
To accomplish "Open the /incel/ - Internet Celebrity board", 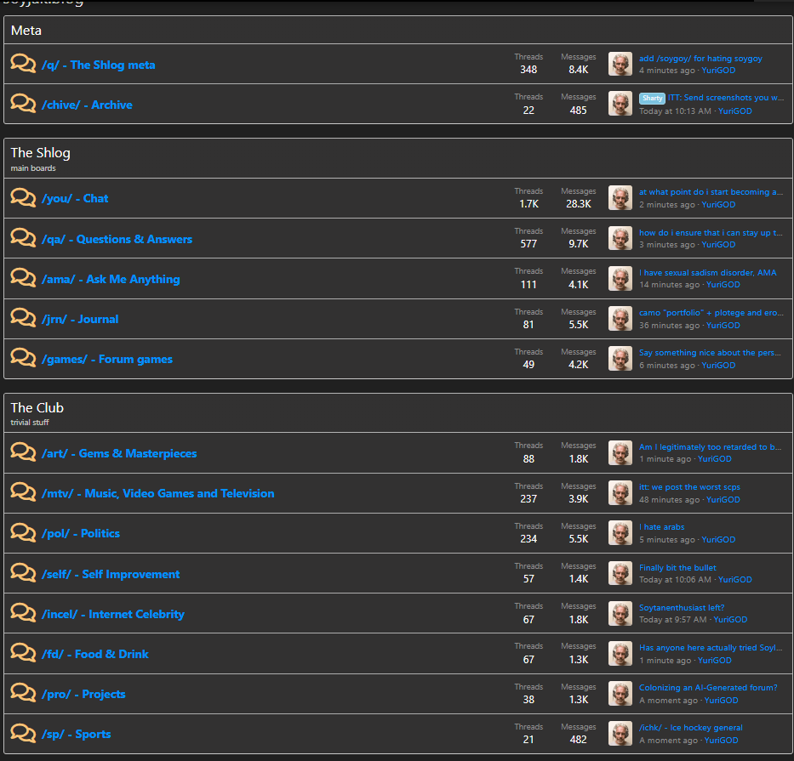I will pos(113,614).
